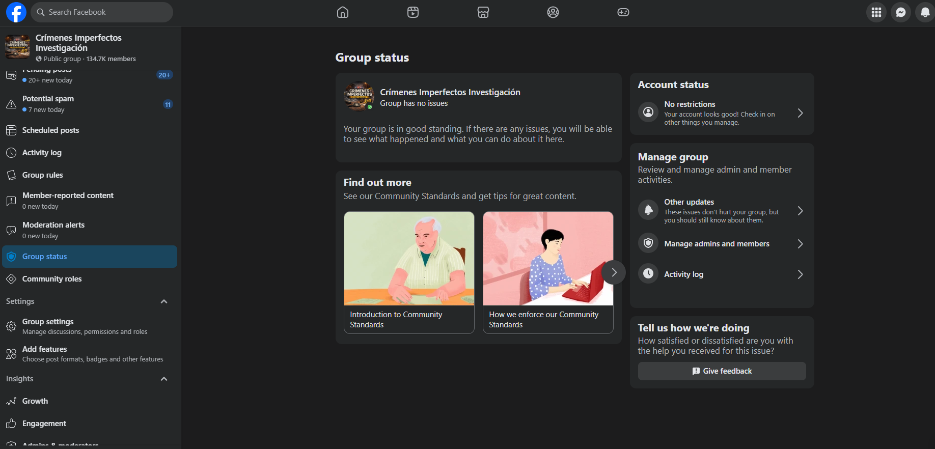
Task: Open How we enforce Community Standards card
Action: click(548, 273)
